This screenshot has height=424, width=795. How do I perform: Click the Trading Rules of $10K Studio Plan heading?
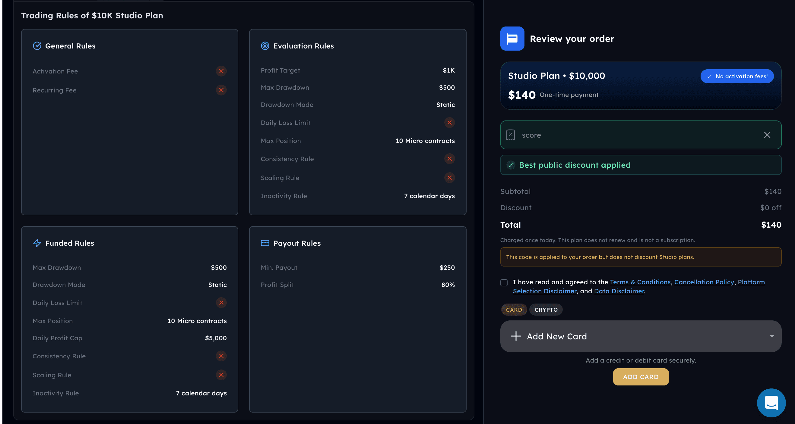click(x=92, y=16)
